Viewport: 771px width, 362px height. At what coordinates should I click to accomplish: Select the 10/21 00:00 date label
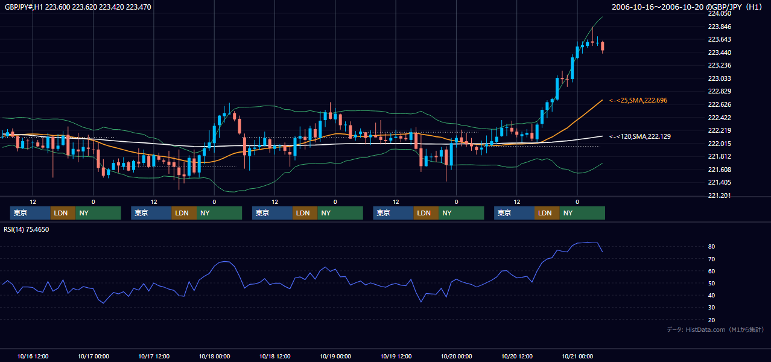tap(578, 356)
